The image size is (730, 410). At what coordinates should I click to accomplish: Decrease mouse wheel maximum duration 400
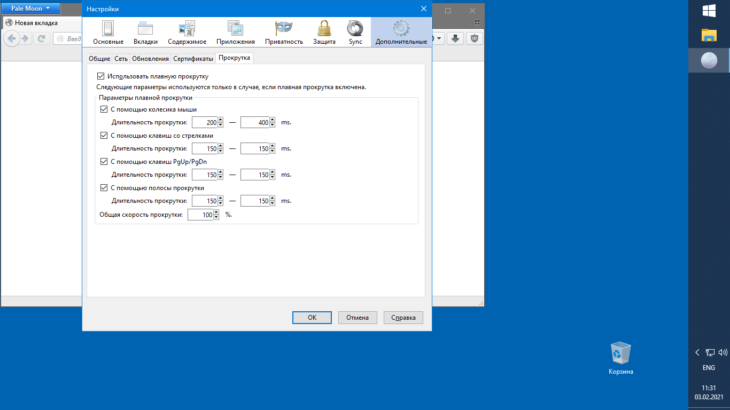[x=272, y=125]
